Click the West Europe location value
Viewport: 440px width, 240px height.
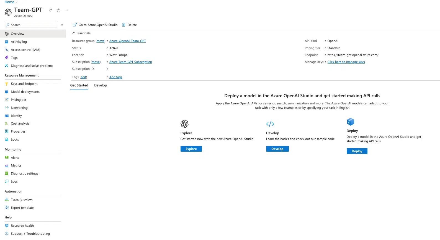pos(119,55)
